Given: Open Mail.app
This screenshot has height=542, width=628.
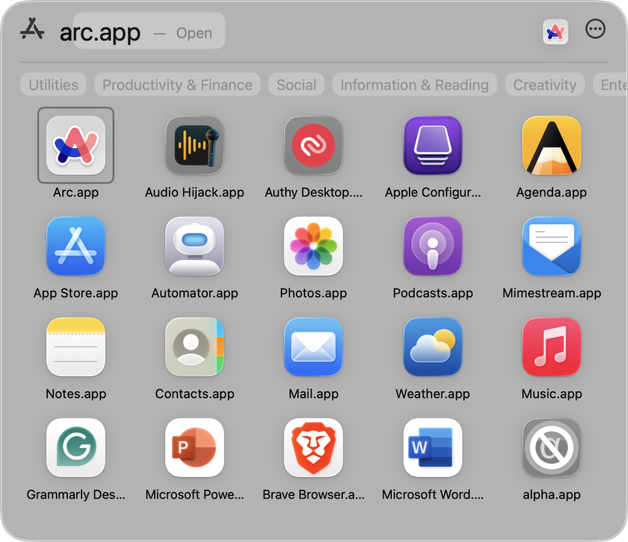Looking at the screenshot, I should point(313,347).
